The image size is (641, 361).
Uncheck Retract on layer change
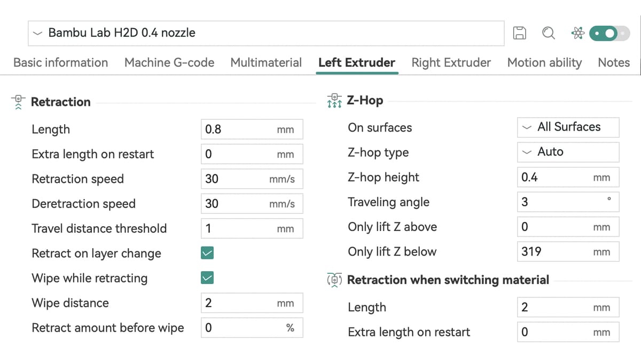click(207, 253)
